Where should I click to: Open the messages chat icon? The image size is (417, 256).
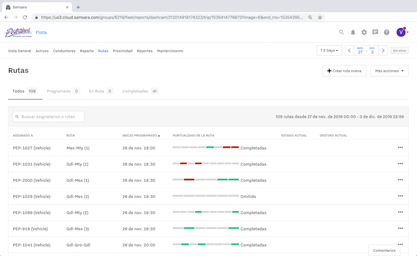click(375, 32)
